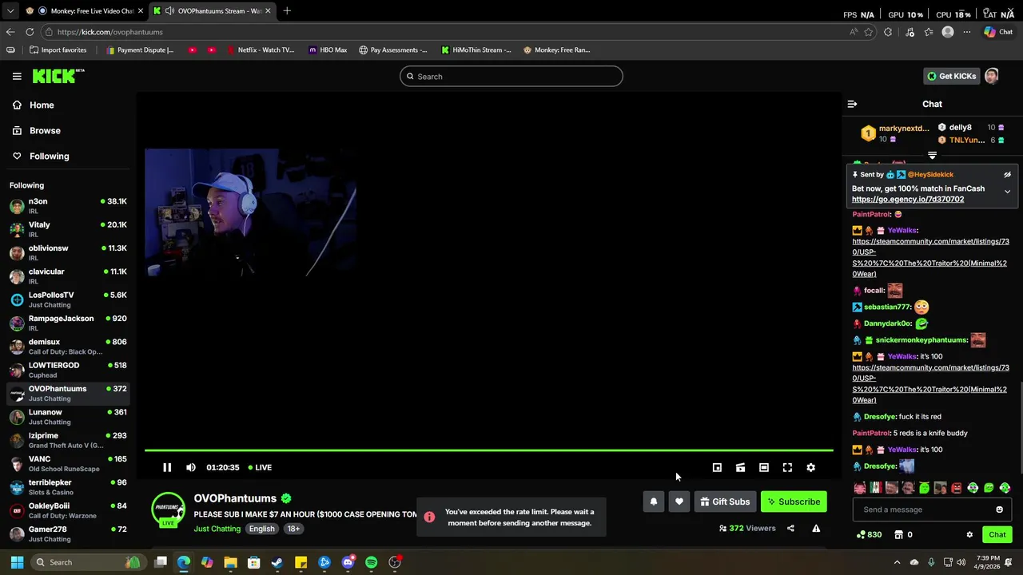Screen dimensions: 1023x575
Task: Open Netflix bookmark in favorites bar
Action: click(x=261, y=50)
